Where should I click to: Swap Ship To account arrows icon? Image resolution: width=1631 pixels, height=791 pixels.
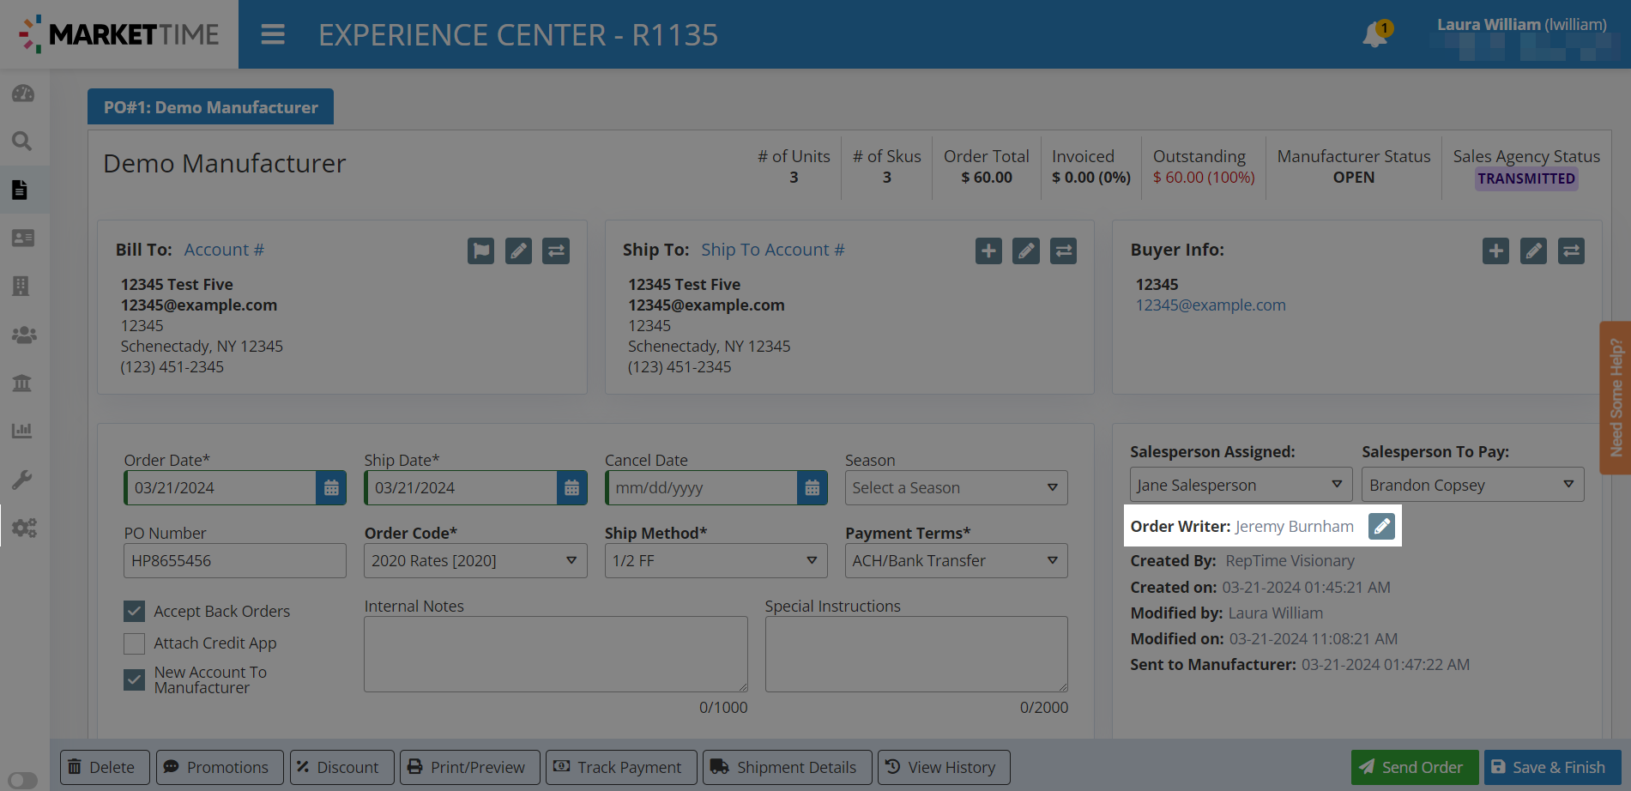coord(1063,251)
